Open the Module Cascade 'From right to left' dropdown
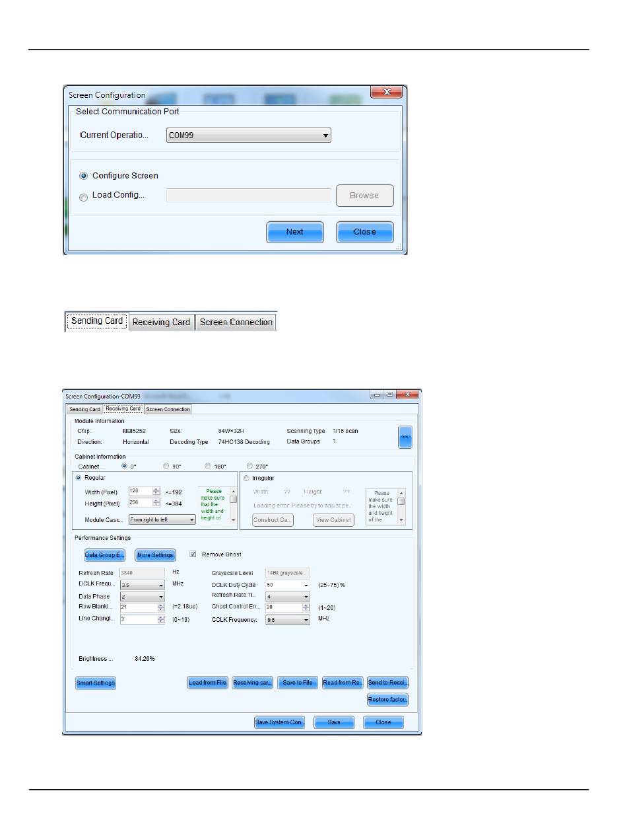 click(x=162, y=519)
